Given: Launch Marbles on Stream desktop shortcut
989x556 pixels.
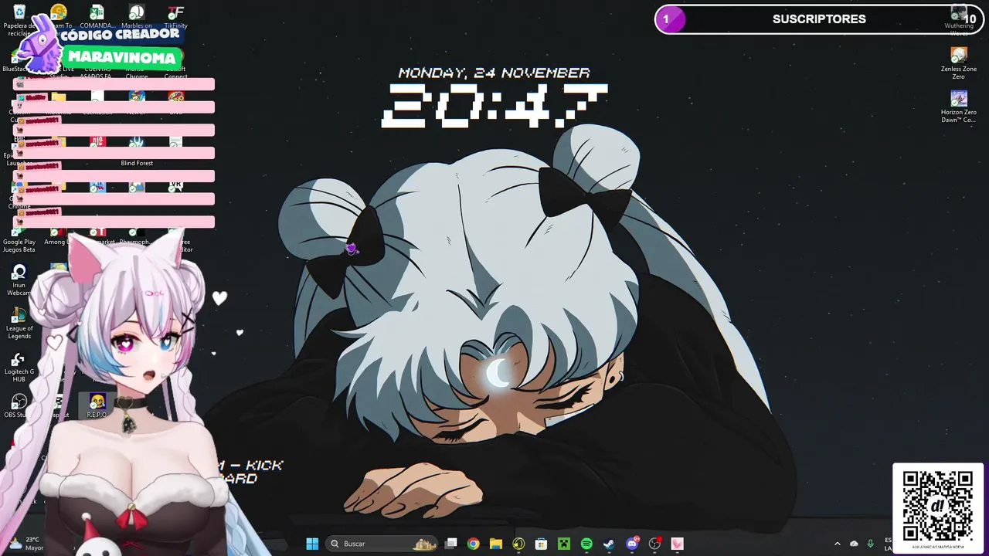Looking at the screenshot, I should [137, 13].
